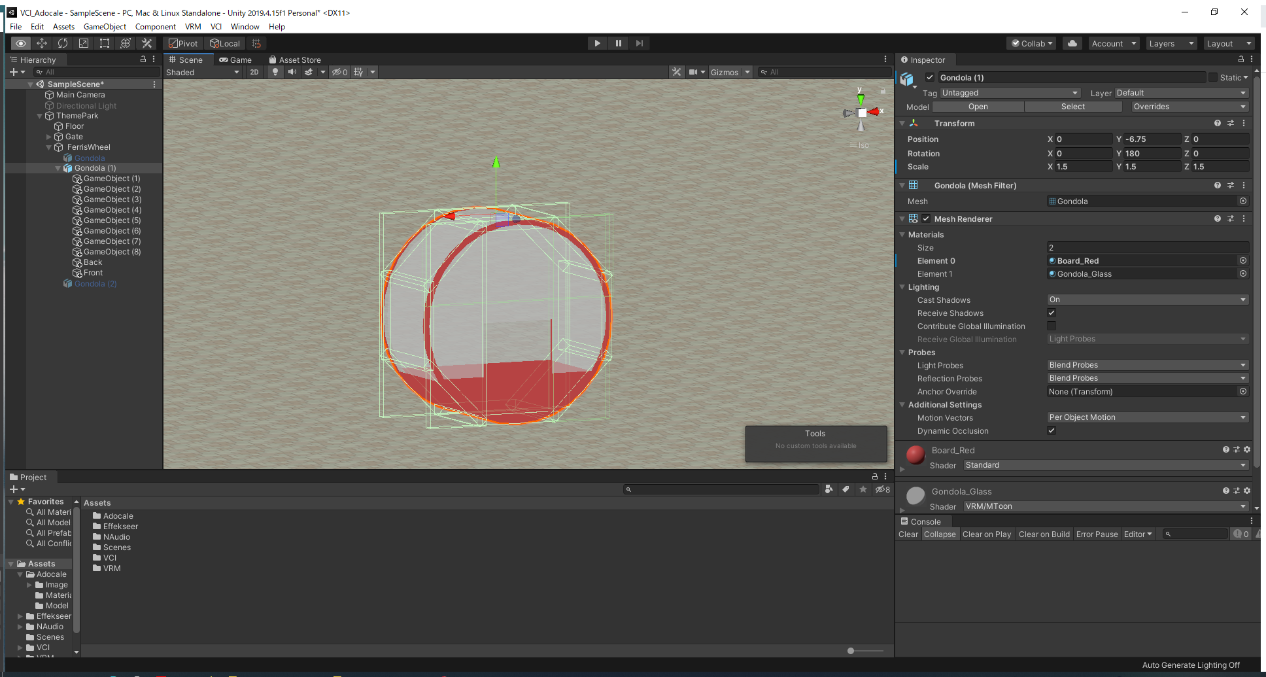This screenshot has height=677, width=1266.
Task: Disable the Mesh Renderer component checkbox
Action: pos(926,218)
